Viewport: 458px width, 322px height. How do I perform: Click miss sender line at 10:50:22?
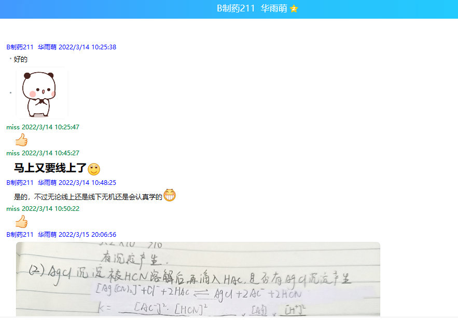[x=43, y=209]
